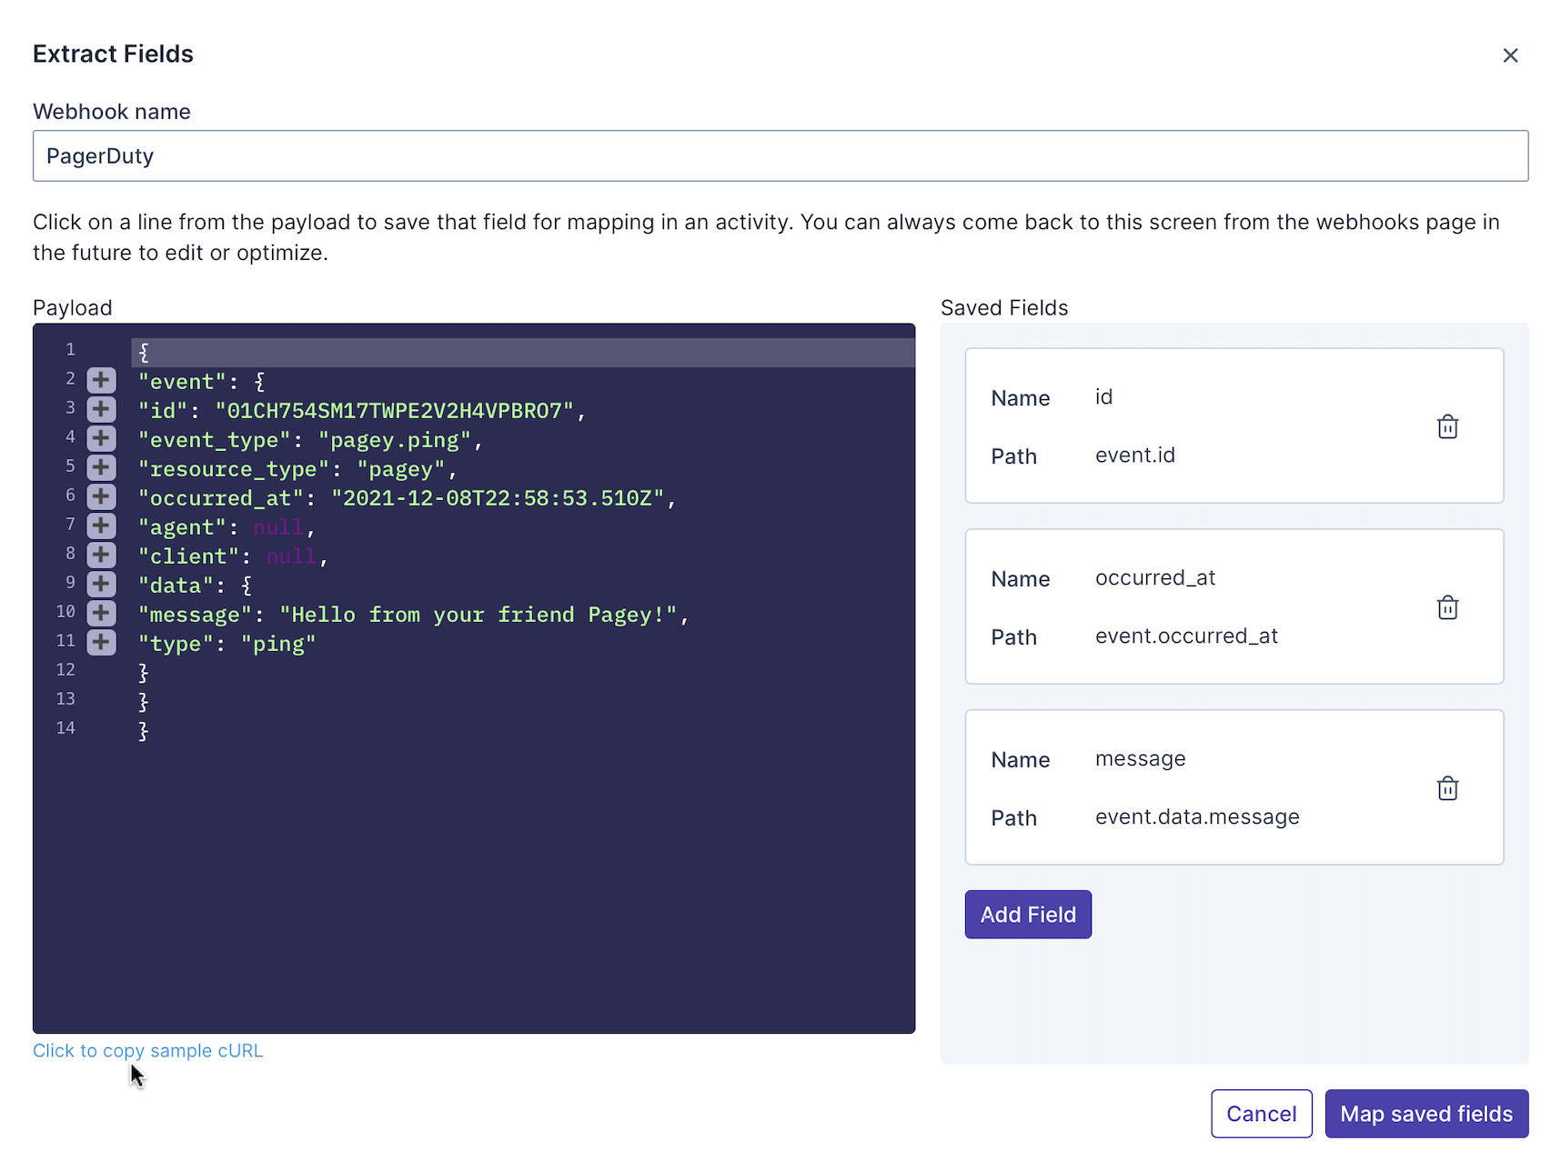Add the "id" payload line field
Image resolution: width=1561 pixels, height=1171 pixels.
click(101, 409)
